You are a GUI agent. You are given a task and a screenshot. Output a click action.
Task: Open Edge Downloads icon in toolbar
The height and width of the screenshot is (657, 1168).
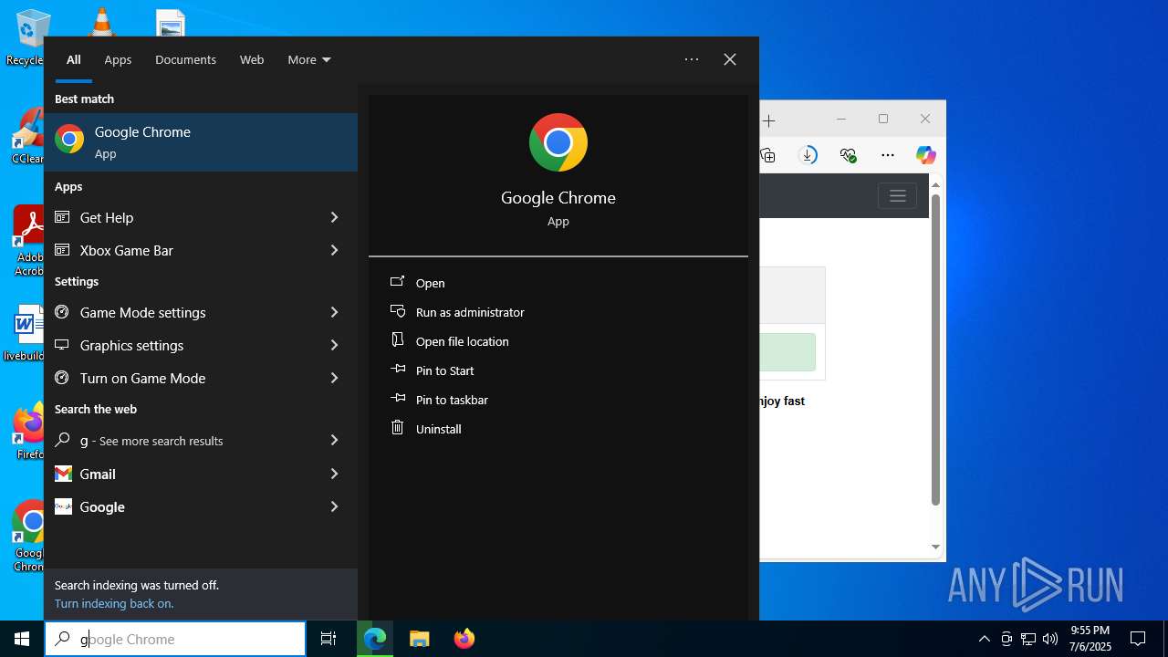808,155
